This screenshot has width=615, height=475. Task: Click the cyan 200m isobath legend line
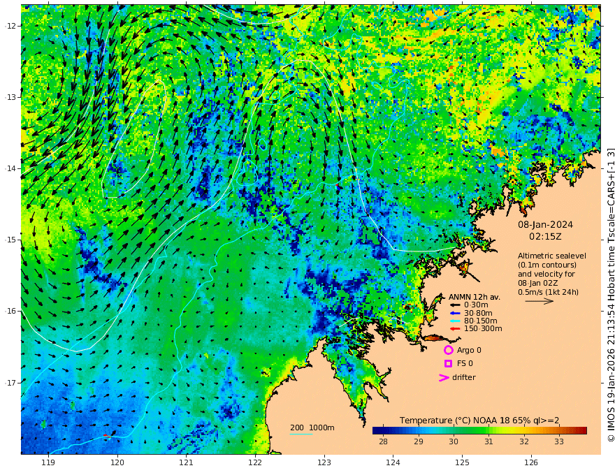pos(301,434)
